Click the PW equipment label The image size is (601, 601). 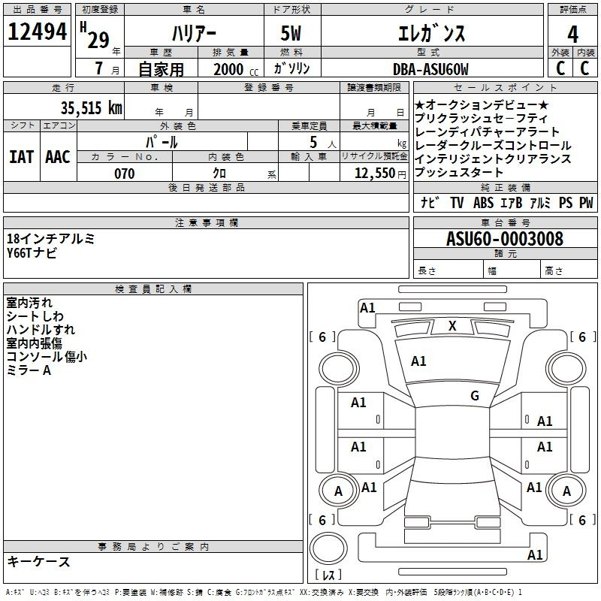585,203
